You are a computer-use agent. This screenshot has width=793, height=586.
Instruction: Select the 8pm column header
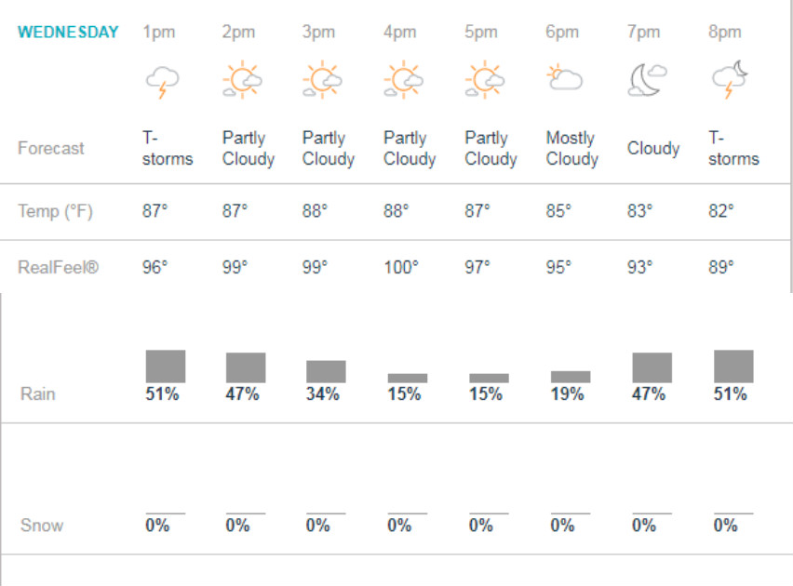(x=725, y=32)
